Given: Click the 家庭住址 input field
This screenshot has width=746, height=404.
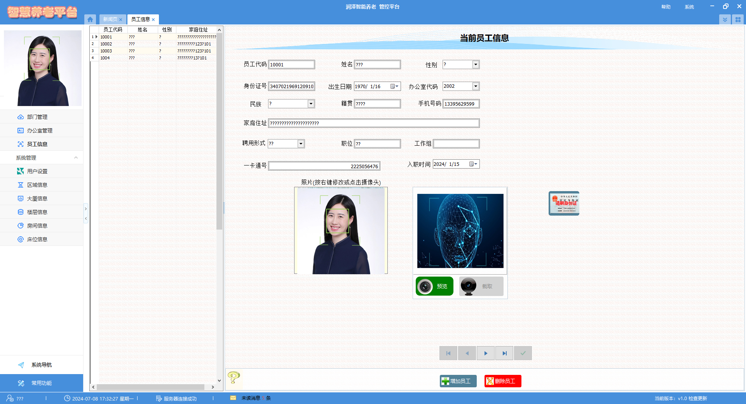Looking at the screenshot, I should tap(374, 123).
